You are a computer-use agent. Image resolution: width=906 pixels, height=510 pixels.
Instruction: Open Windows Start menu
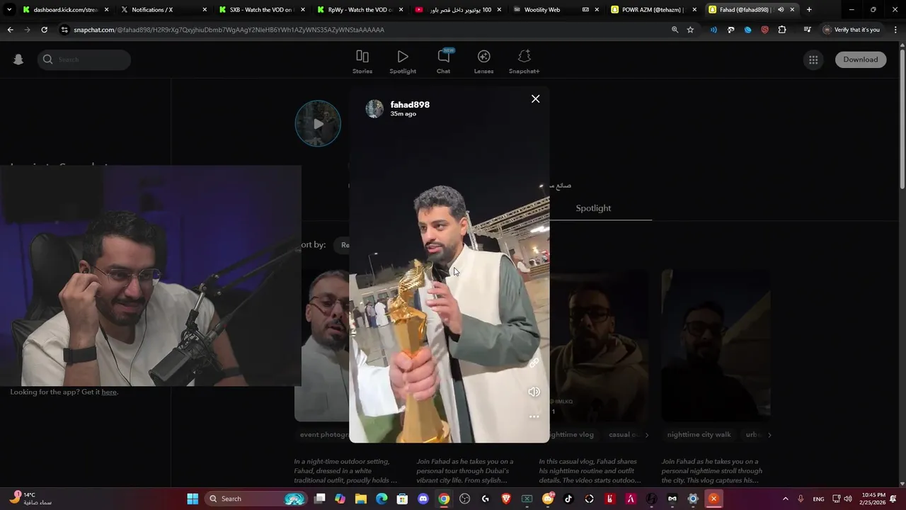coord(193,499)
